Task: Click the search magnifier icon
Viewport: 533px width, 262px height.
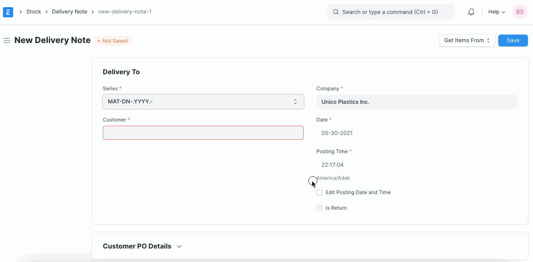Action: point(336,12)
